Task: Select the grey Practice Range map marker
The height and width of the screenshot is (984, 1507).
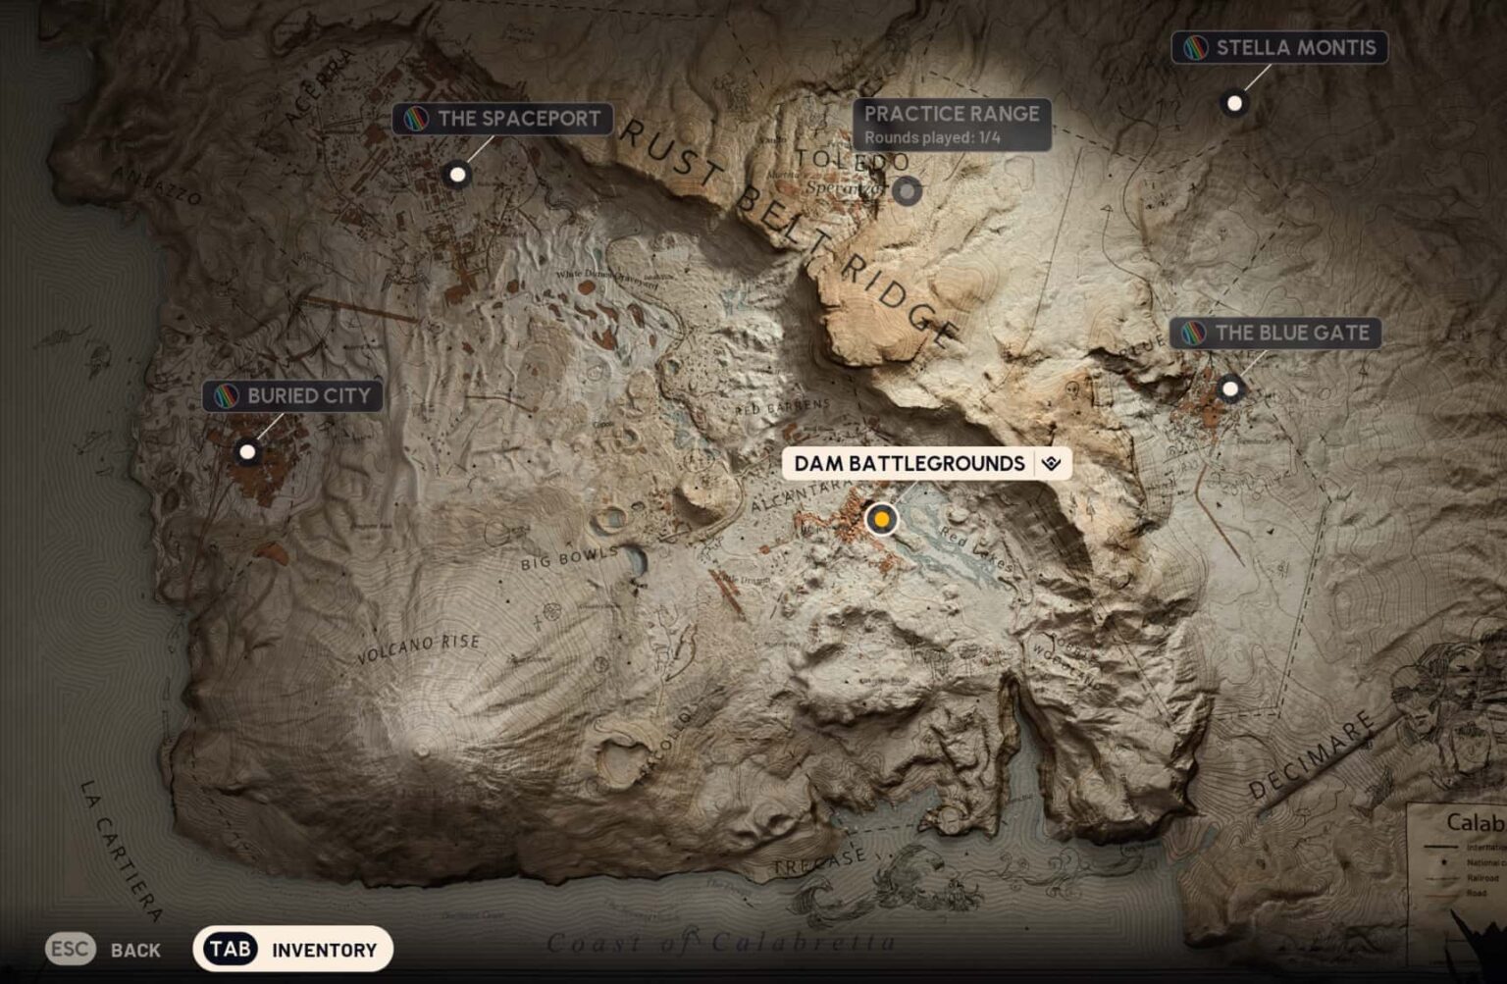Action: [x=907, y=190]
